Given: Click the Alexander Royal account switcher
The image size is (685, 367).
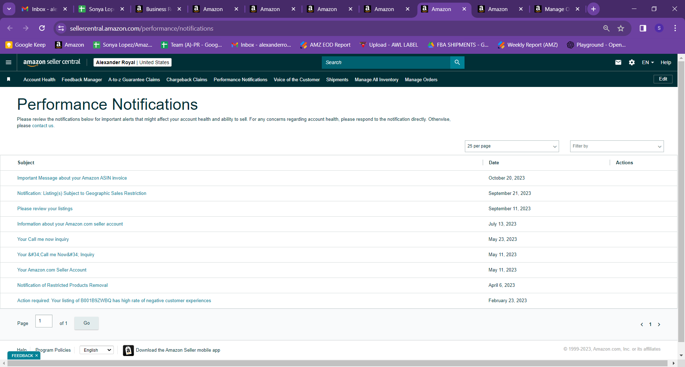Looking at the screenshot, I should tap(132, 62).
